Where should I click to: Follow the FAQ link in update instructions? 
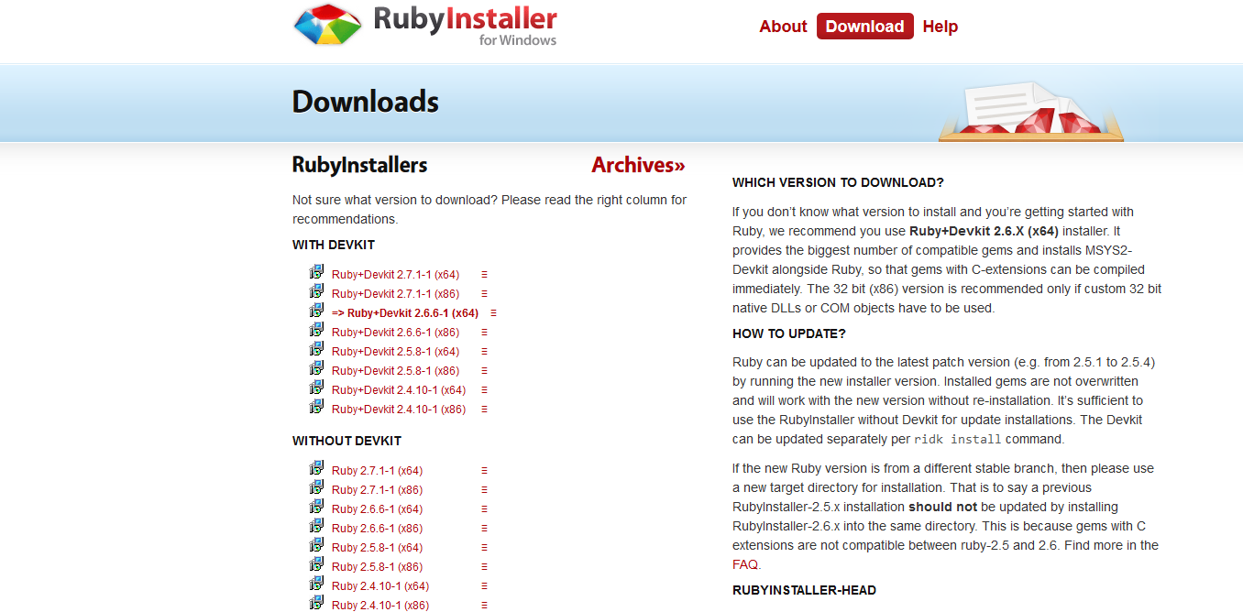745,564
